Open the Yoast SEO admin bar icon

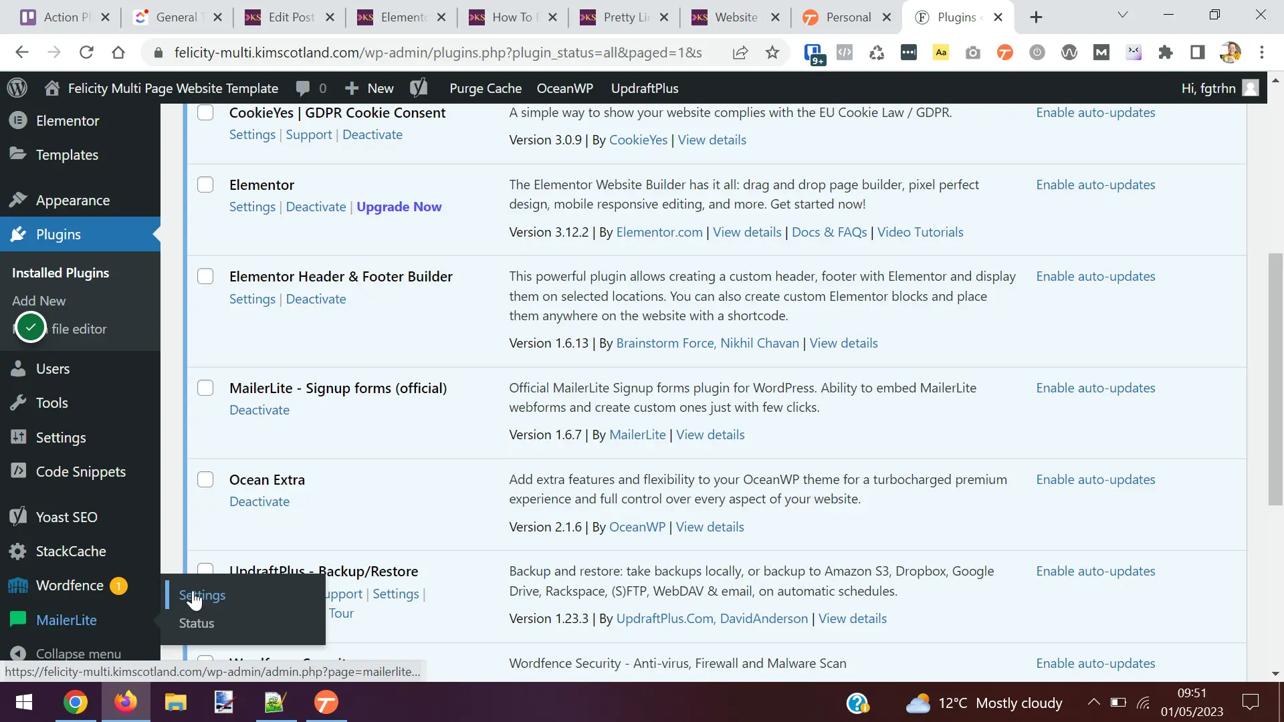pos(419,88)
